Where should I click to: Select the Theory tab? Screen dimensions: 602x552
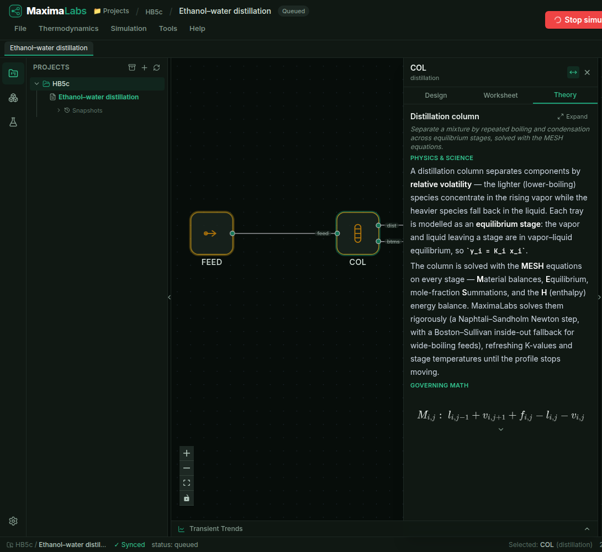click(x=565, y=95)
